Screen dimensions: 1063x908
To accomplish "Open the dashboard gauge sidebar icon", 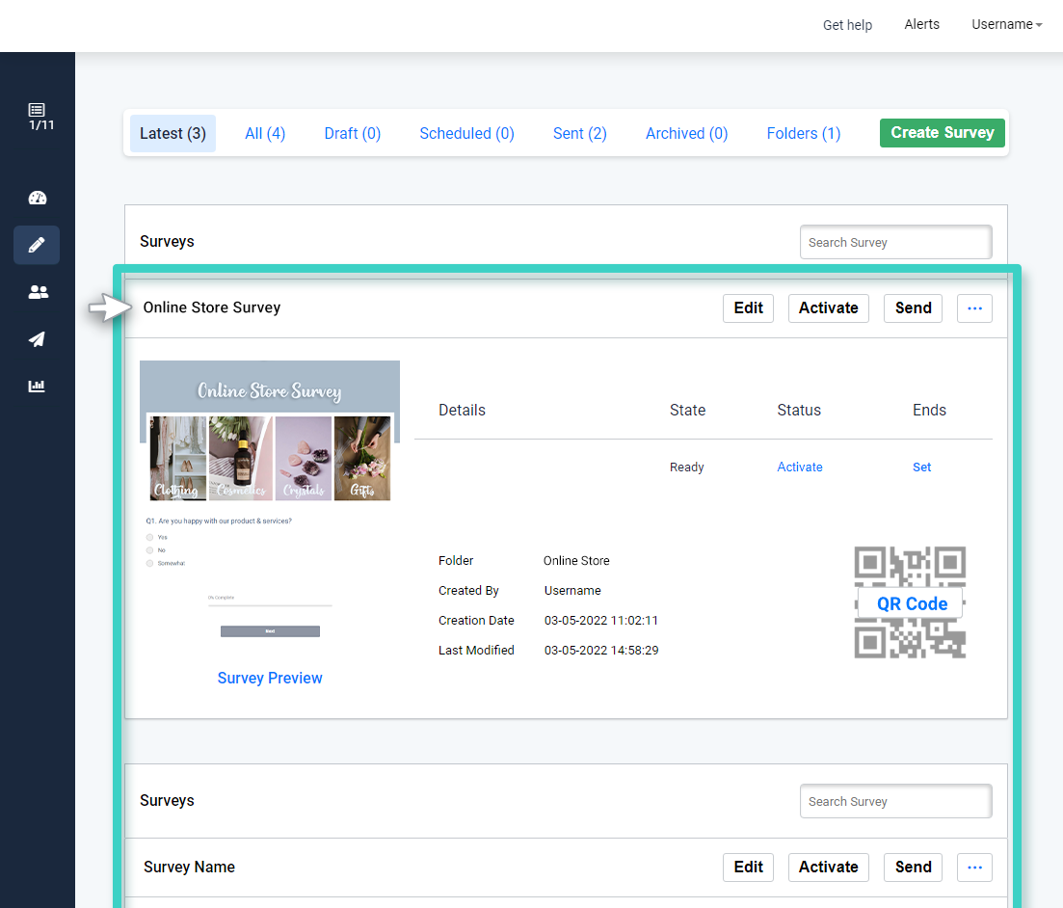I will 38,198.
